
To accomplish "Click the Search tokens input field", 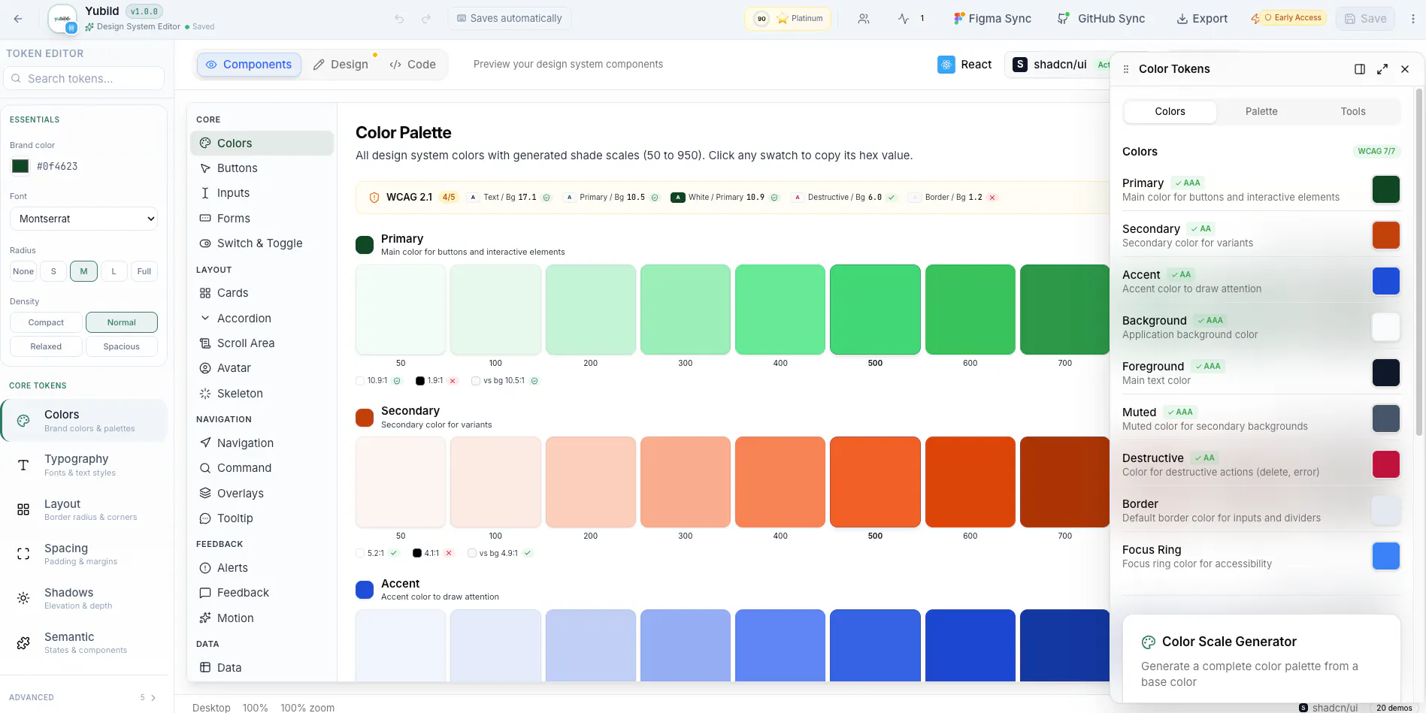I will 83,78.
